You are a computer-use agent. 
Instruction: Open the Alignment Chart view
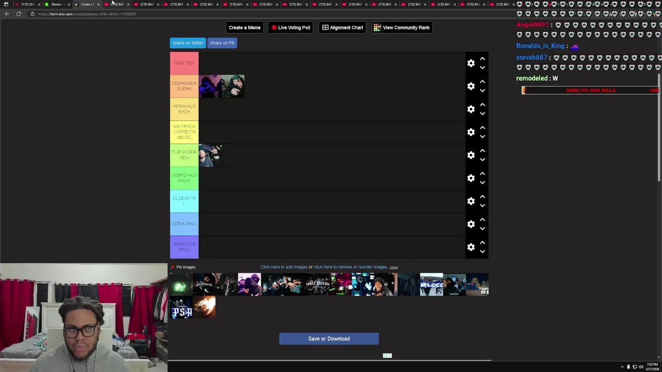(x=342, y=27)
